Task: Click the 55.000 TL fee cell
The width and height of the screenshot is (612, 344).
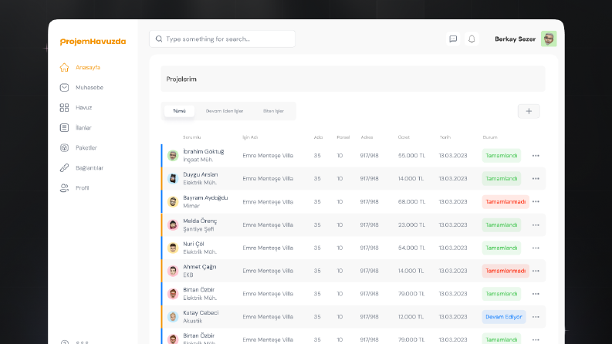Action: click(411, 156)
